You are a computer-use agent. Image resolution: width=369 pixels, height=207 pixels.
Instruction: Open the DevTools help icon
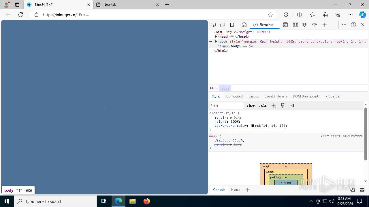(353, 25)
